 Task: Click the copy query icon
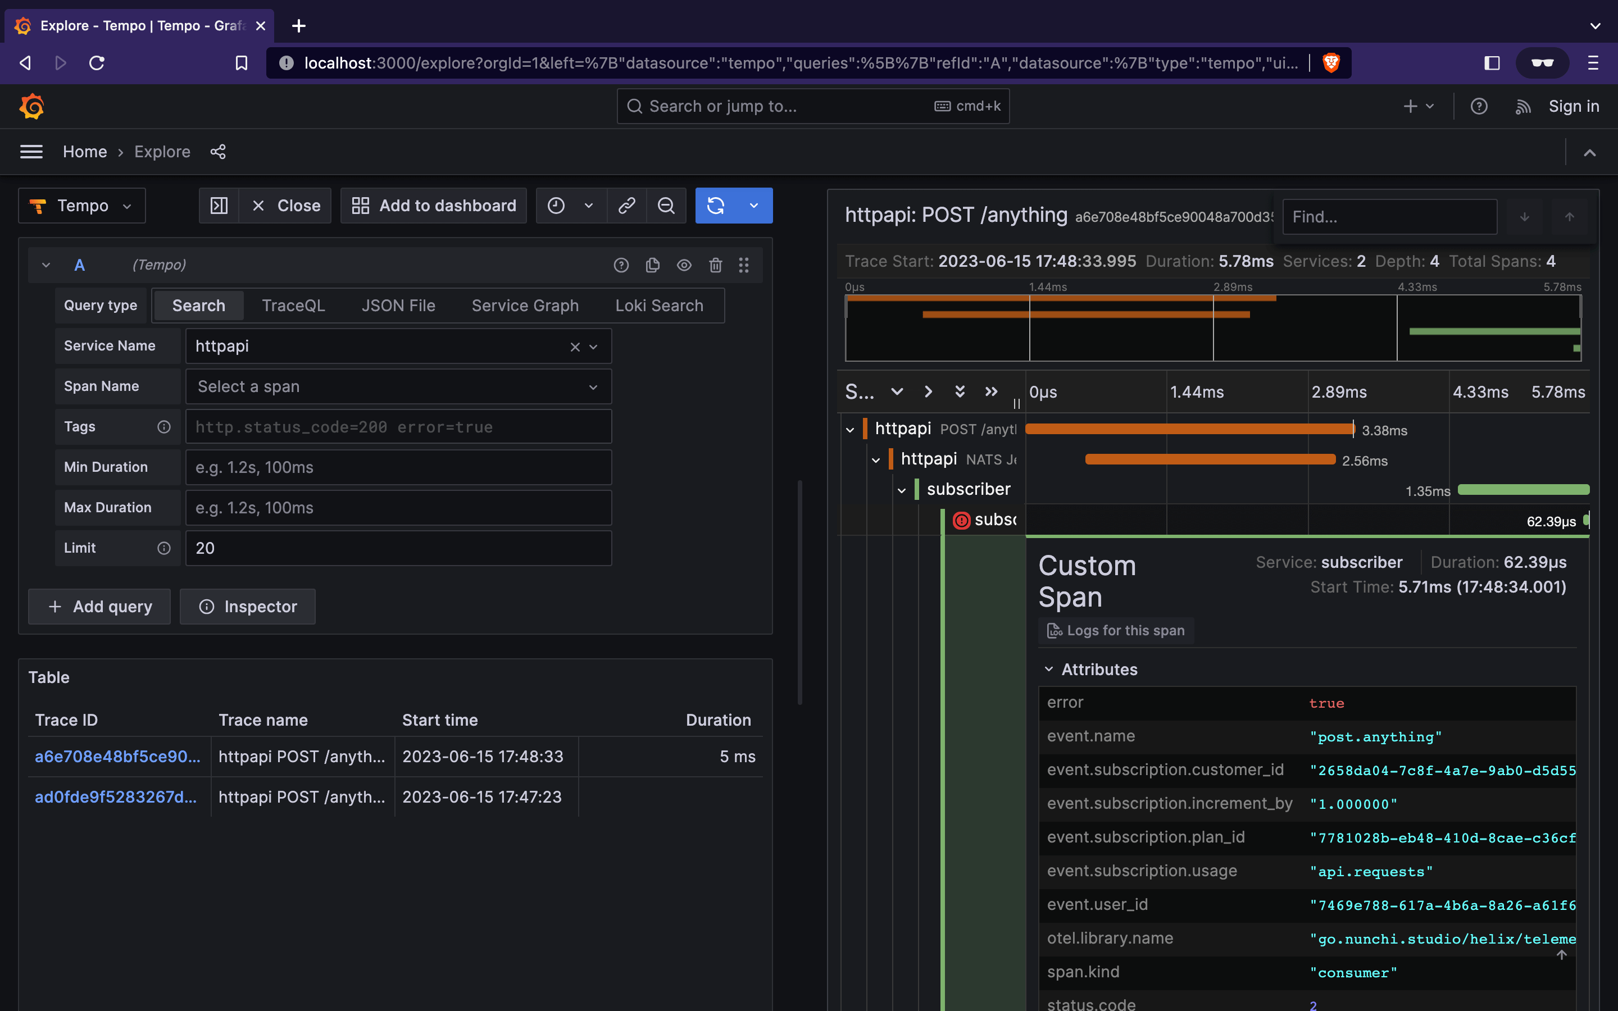[x=652, y=266]
